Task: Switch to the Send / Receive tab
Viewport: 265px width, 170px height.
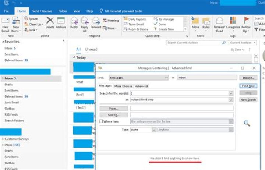Action: (42, 11)
